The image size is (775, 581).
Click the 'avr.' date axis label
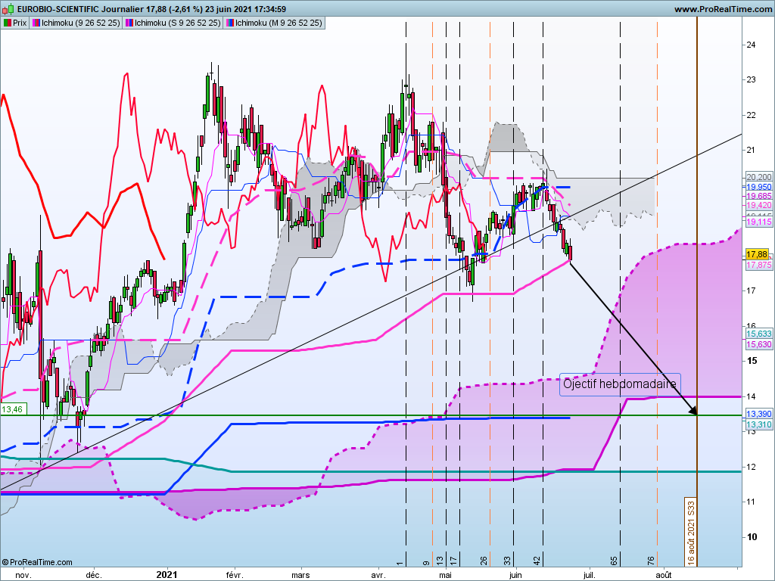tap(378, 575)
